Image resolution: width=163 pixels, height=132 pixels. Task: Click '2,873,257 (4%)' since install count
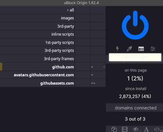[x=135, y=96]
